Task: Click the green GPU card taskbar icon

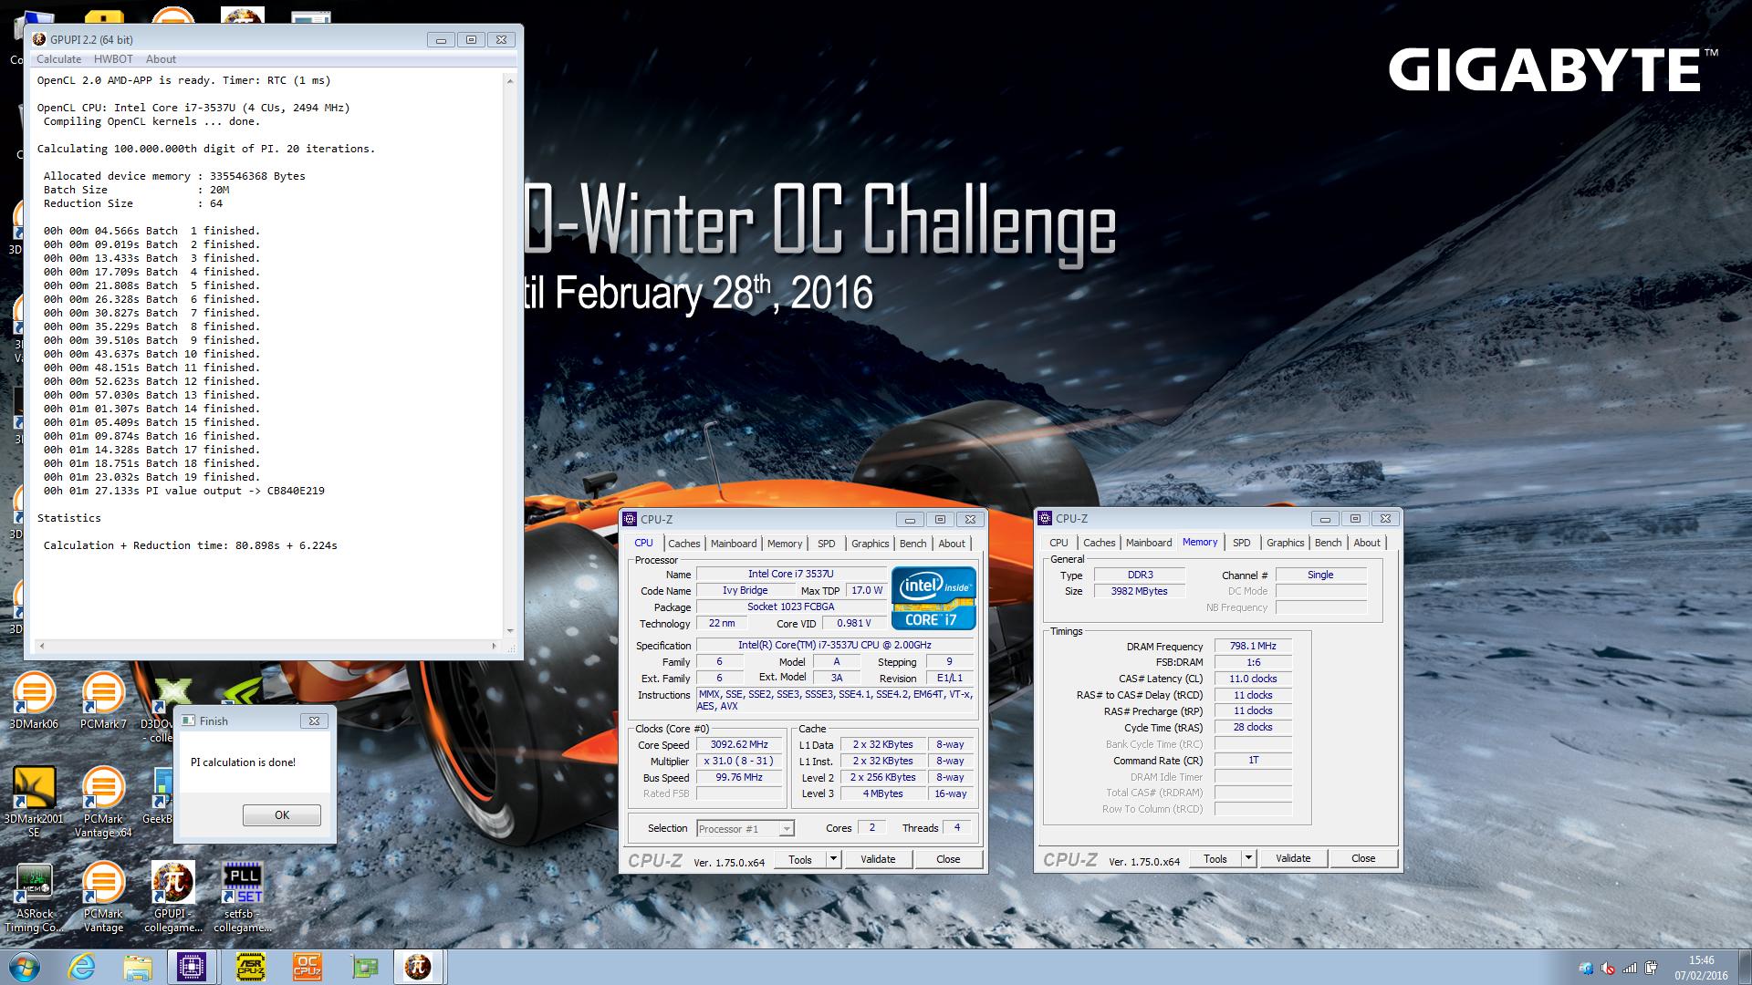Action: 364,967
